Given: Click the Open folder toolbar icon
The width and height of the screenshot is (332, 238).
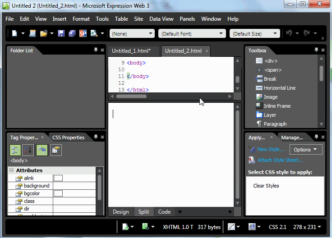Looking at the screenshot, I should pos(44,33).
